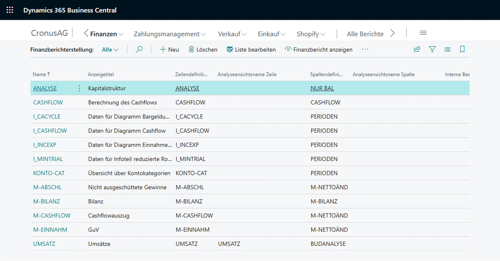Click the Spaltendefini... column header
500x261 pixels.
pyautogui.click(x=327, y=74)
